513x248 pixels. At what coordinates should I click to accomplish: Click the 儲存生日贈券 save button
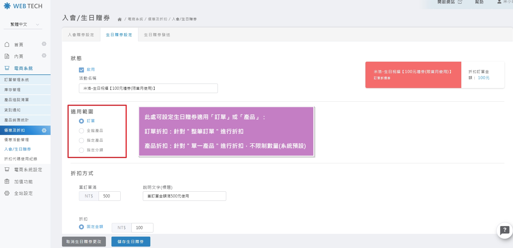click(x=131, y=242)
